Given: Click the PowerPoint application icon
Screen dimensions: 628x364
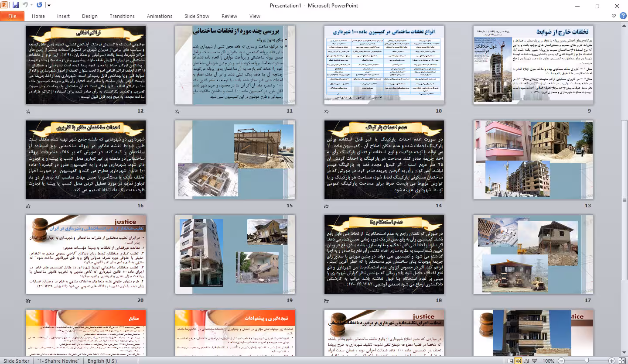Looking at the screenshot, I should point(5,5).
